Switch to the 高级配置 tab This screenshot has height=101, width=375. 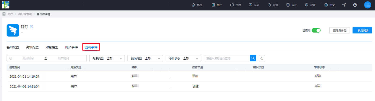(x=32, y=47)
